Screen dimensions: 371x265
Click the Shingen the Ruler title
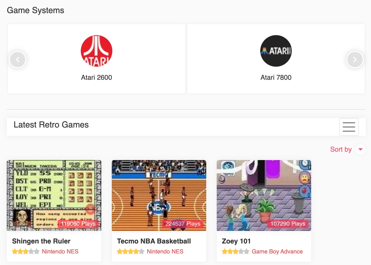click(x=41, y=241)
